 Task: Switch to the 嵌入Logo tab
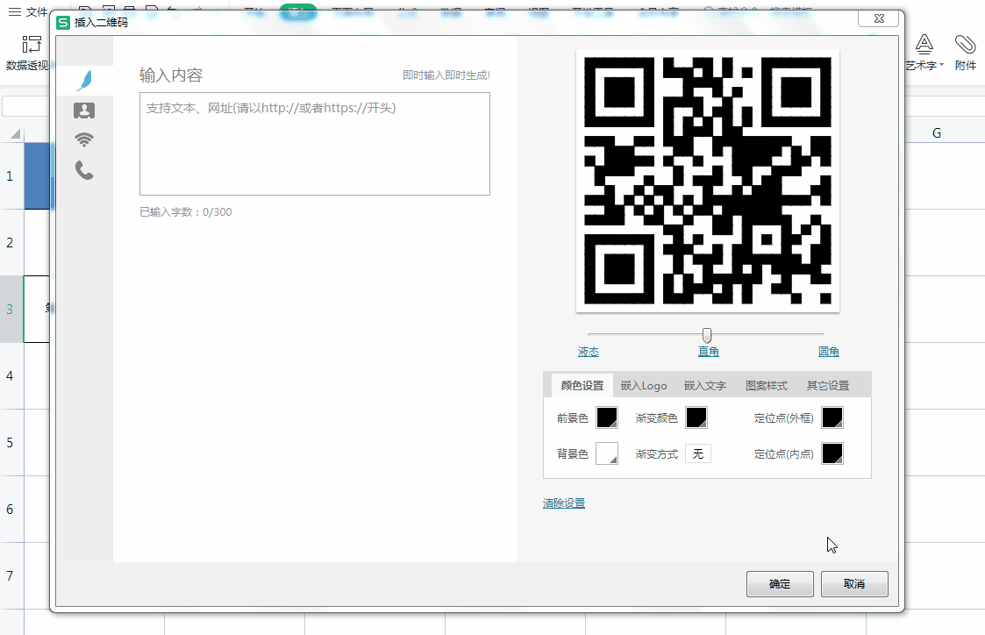644,385
